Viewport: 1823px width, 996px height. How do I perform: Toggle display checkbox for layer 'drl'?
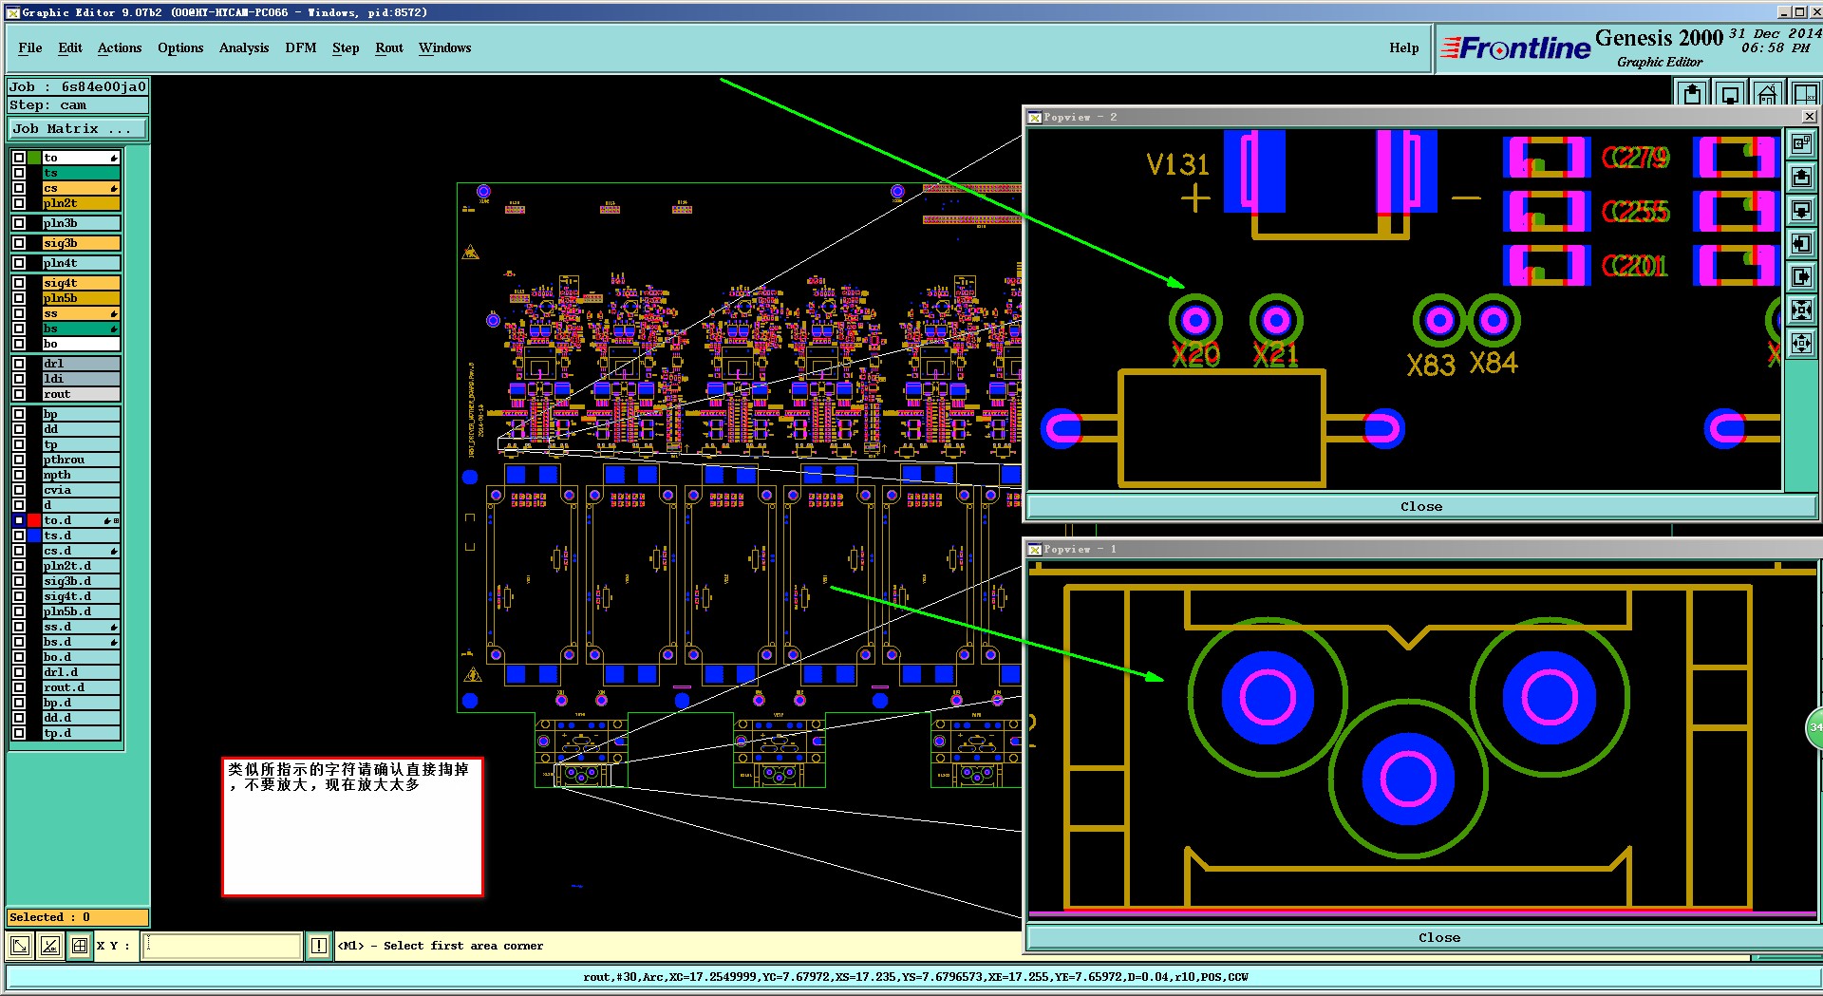click(x=19, y=364)
